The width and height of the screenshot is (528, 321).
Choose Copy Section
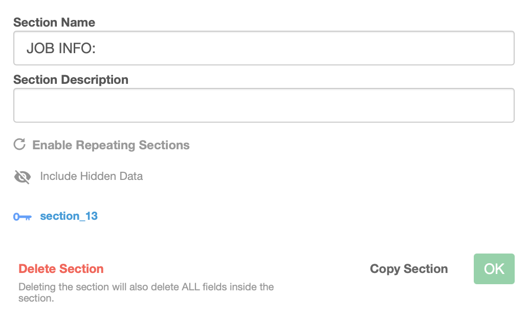click(x=409, y=268)
